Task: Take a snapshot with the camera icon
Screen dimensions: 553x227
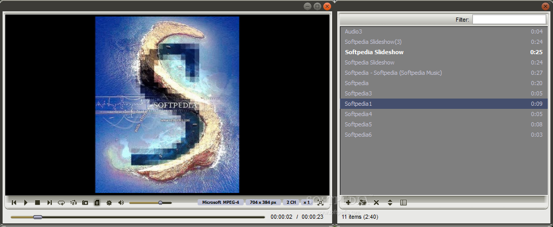Action: point(85,203)
